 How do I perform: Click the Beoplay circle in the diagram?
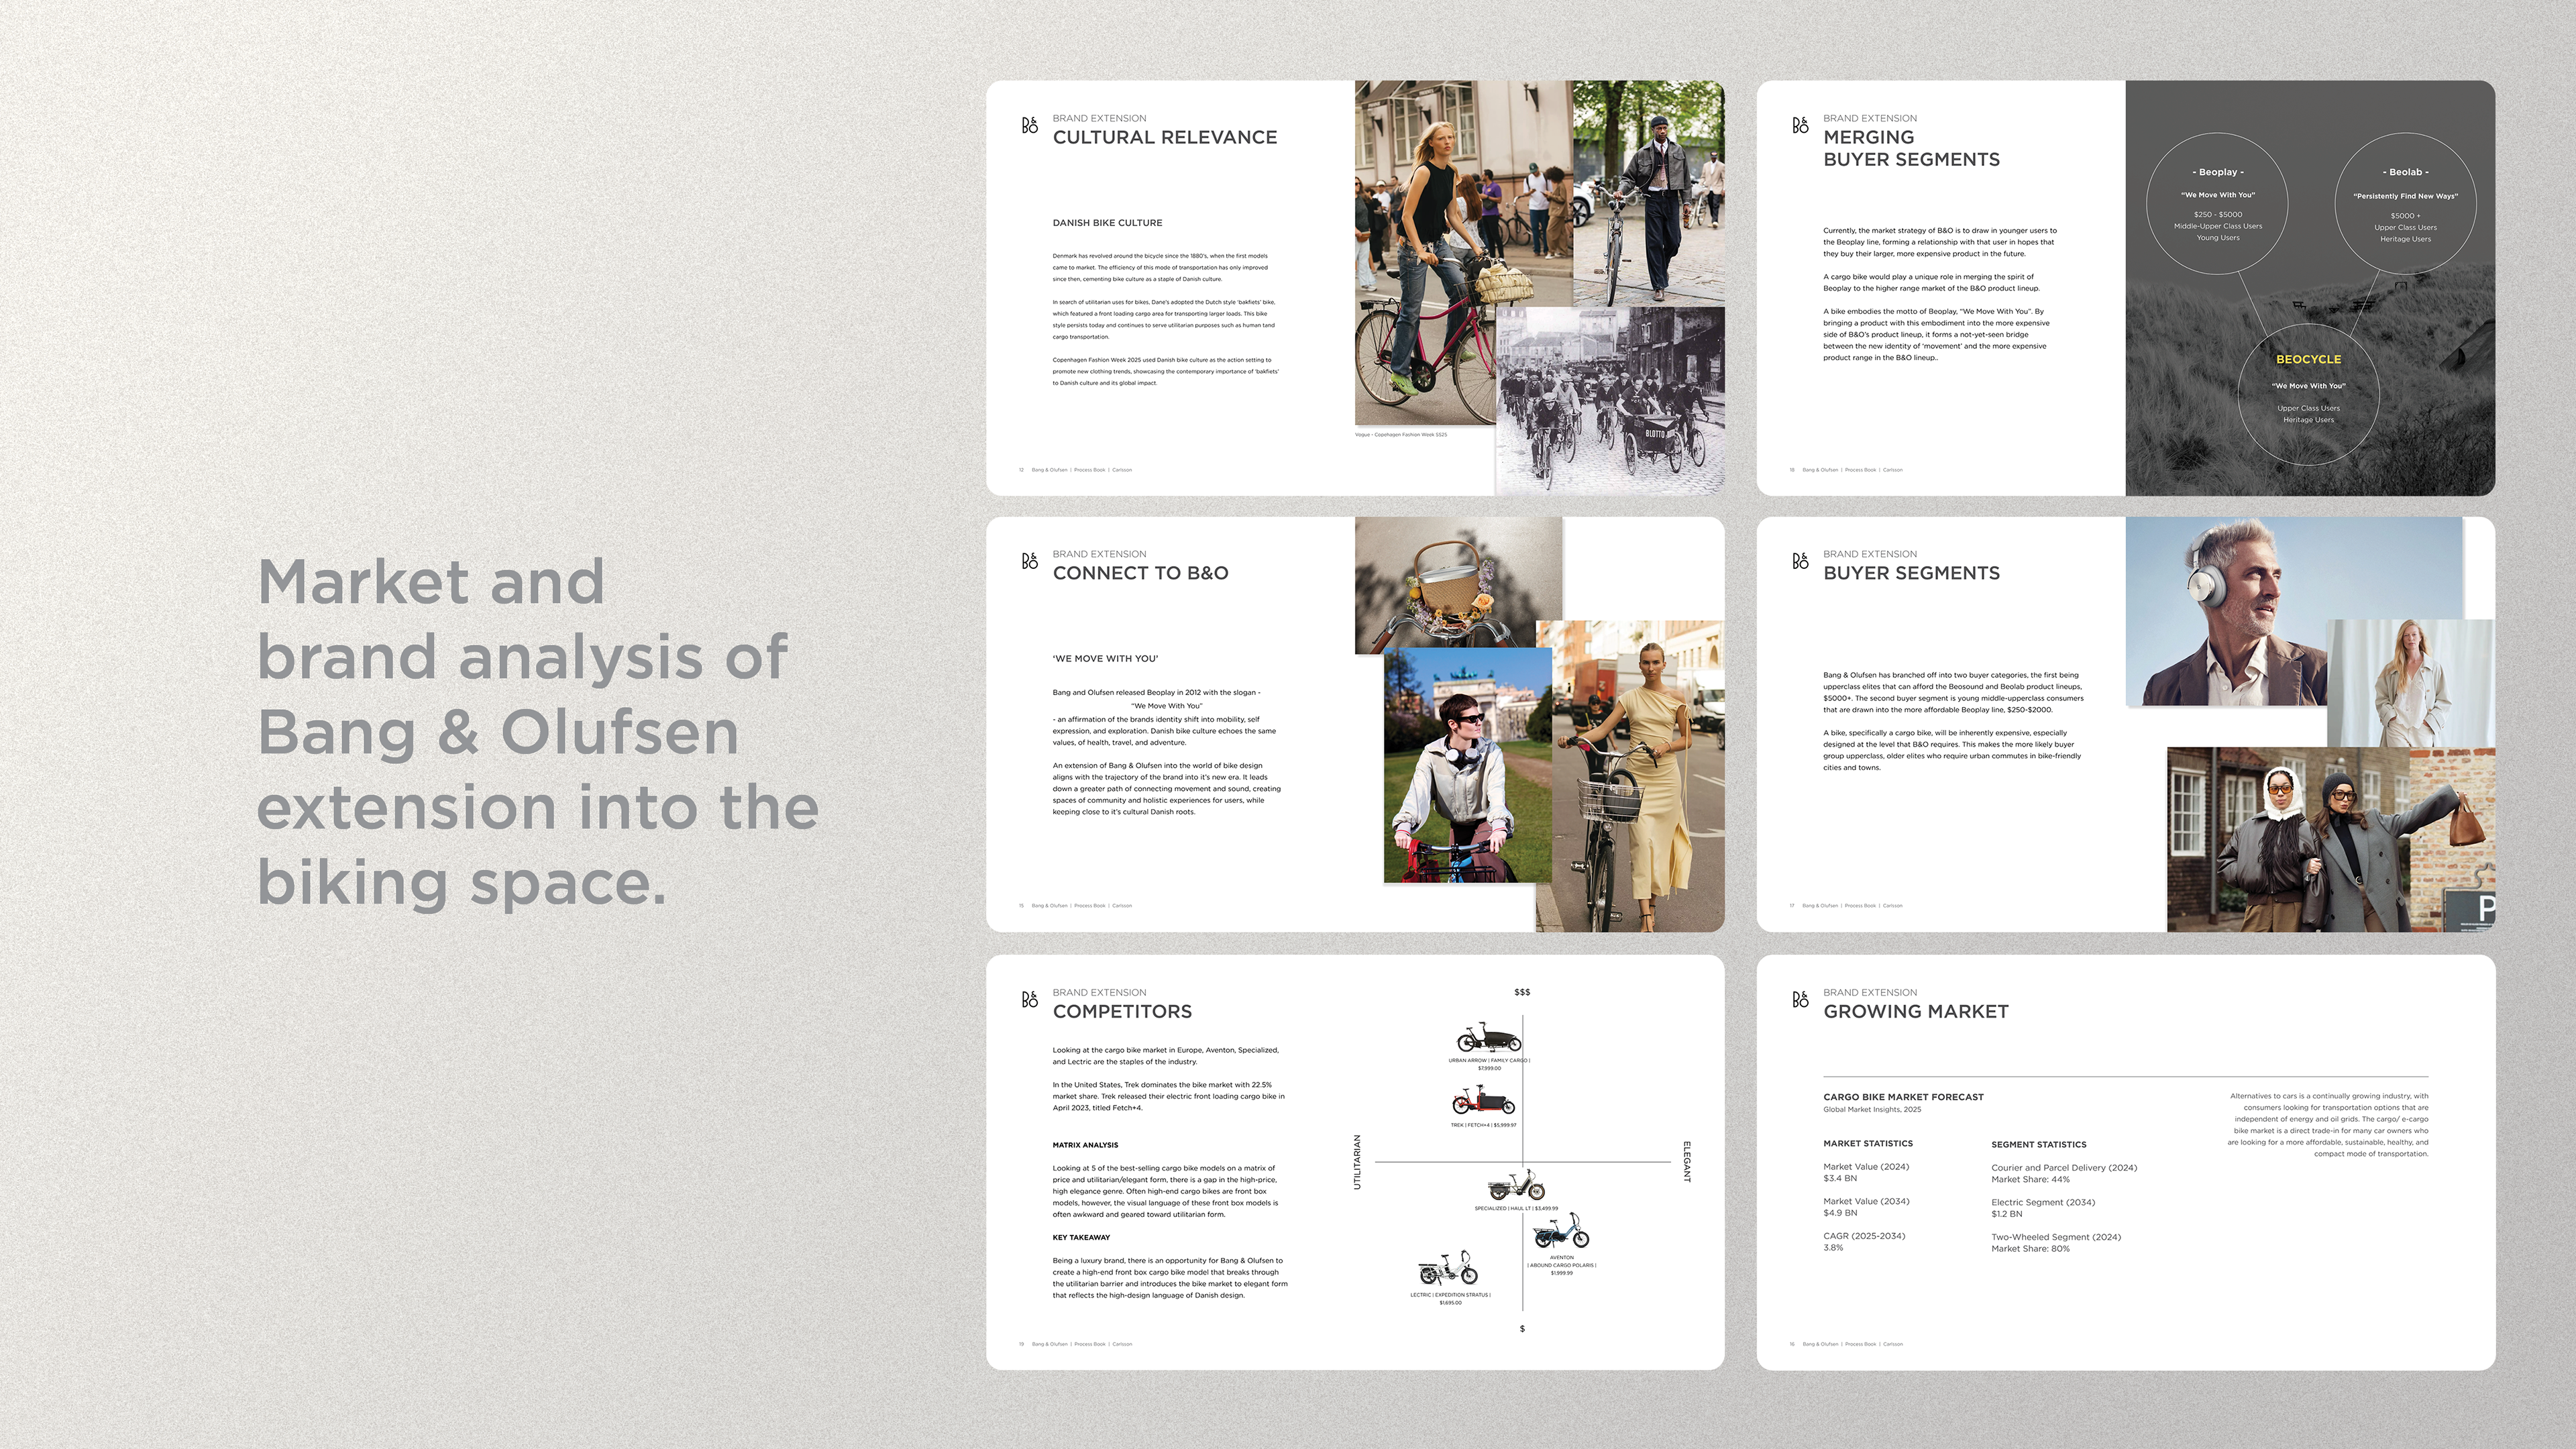2217,204
